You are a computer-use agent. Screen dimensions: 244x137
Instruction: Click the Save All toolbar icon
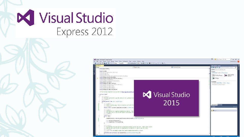click(106, 63)
